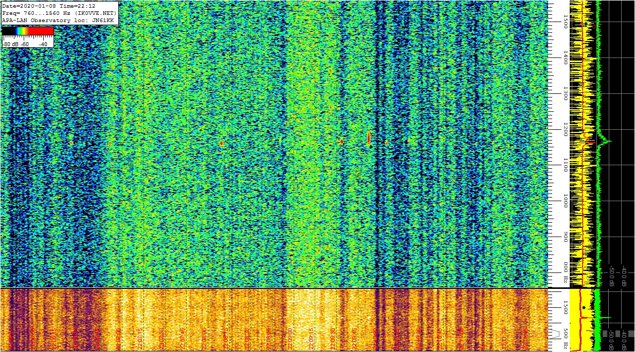635x352 pixels.
Task: Click the 1300 frequency axis label
Action: [565, 93]
